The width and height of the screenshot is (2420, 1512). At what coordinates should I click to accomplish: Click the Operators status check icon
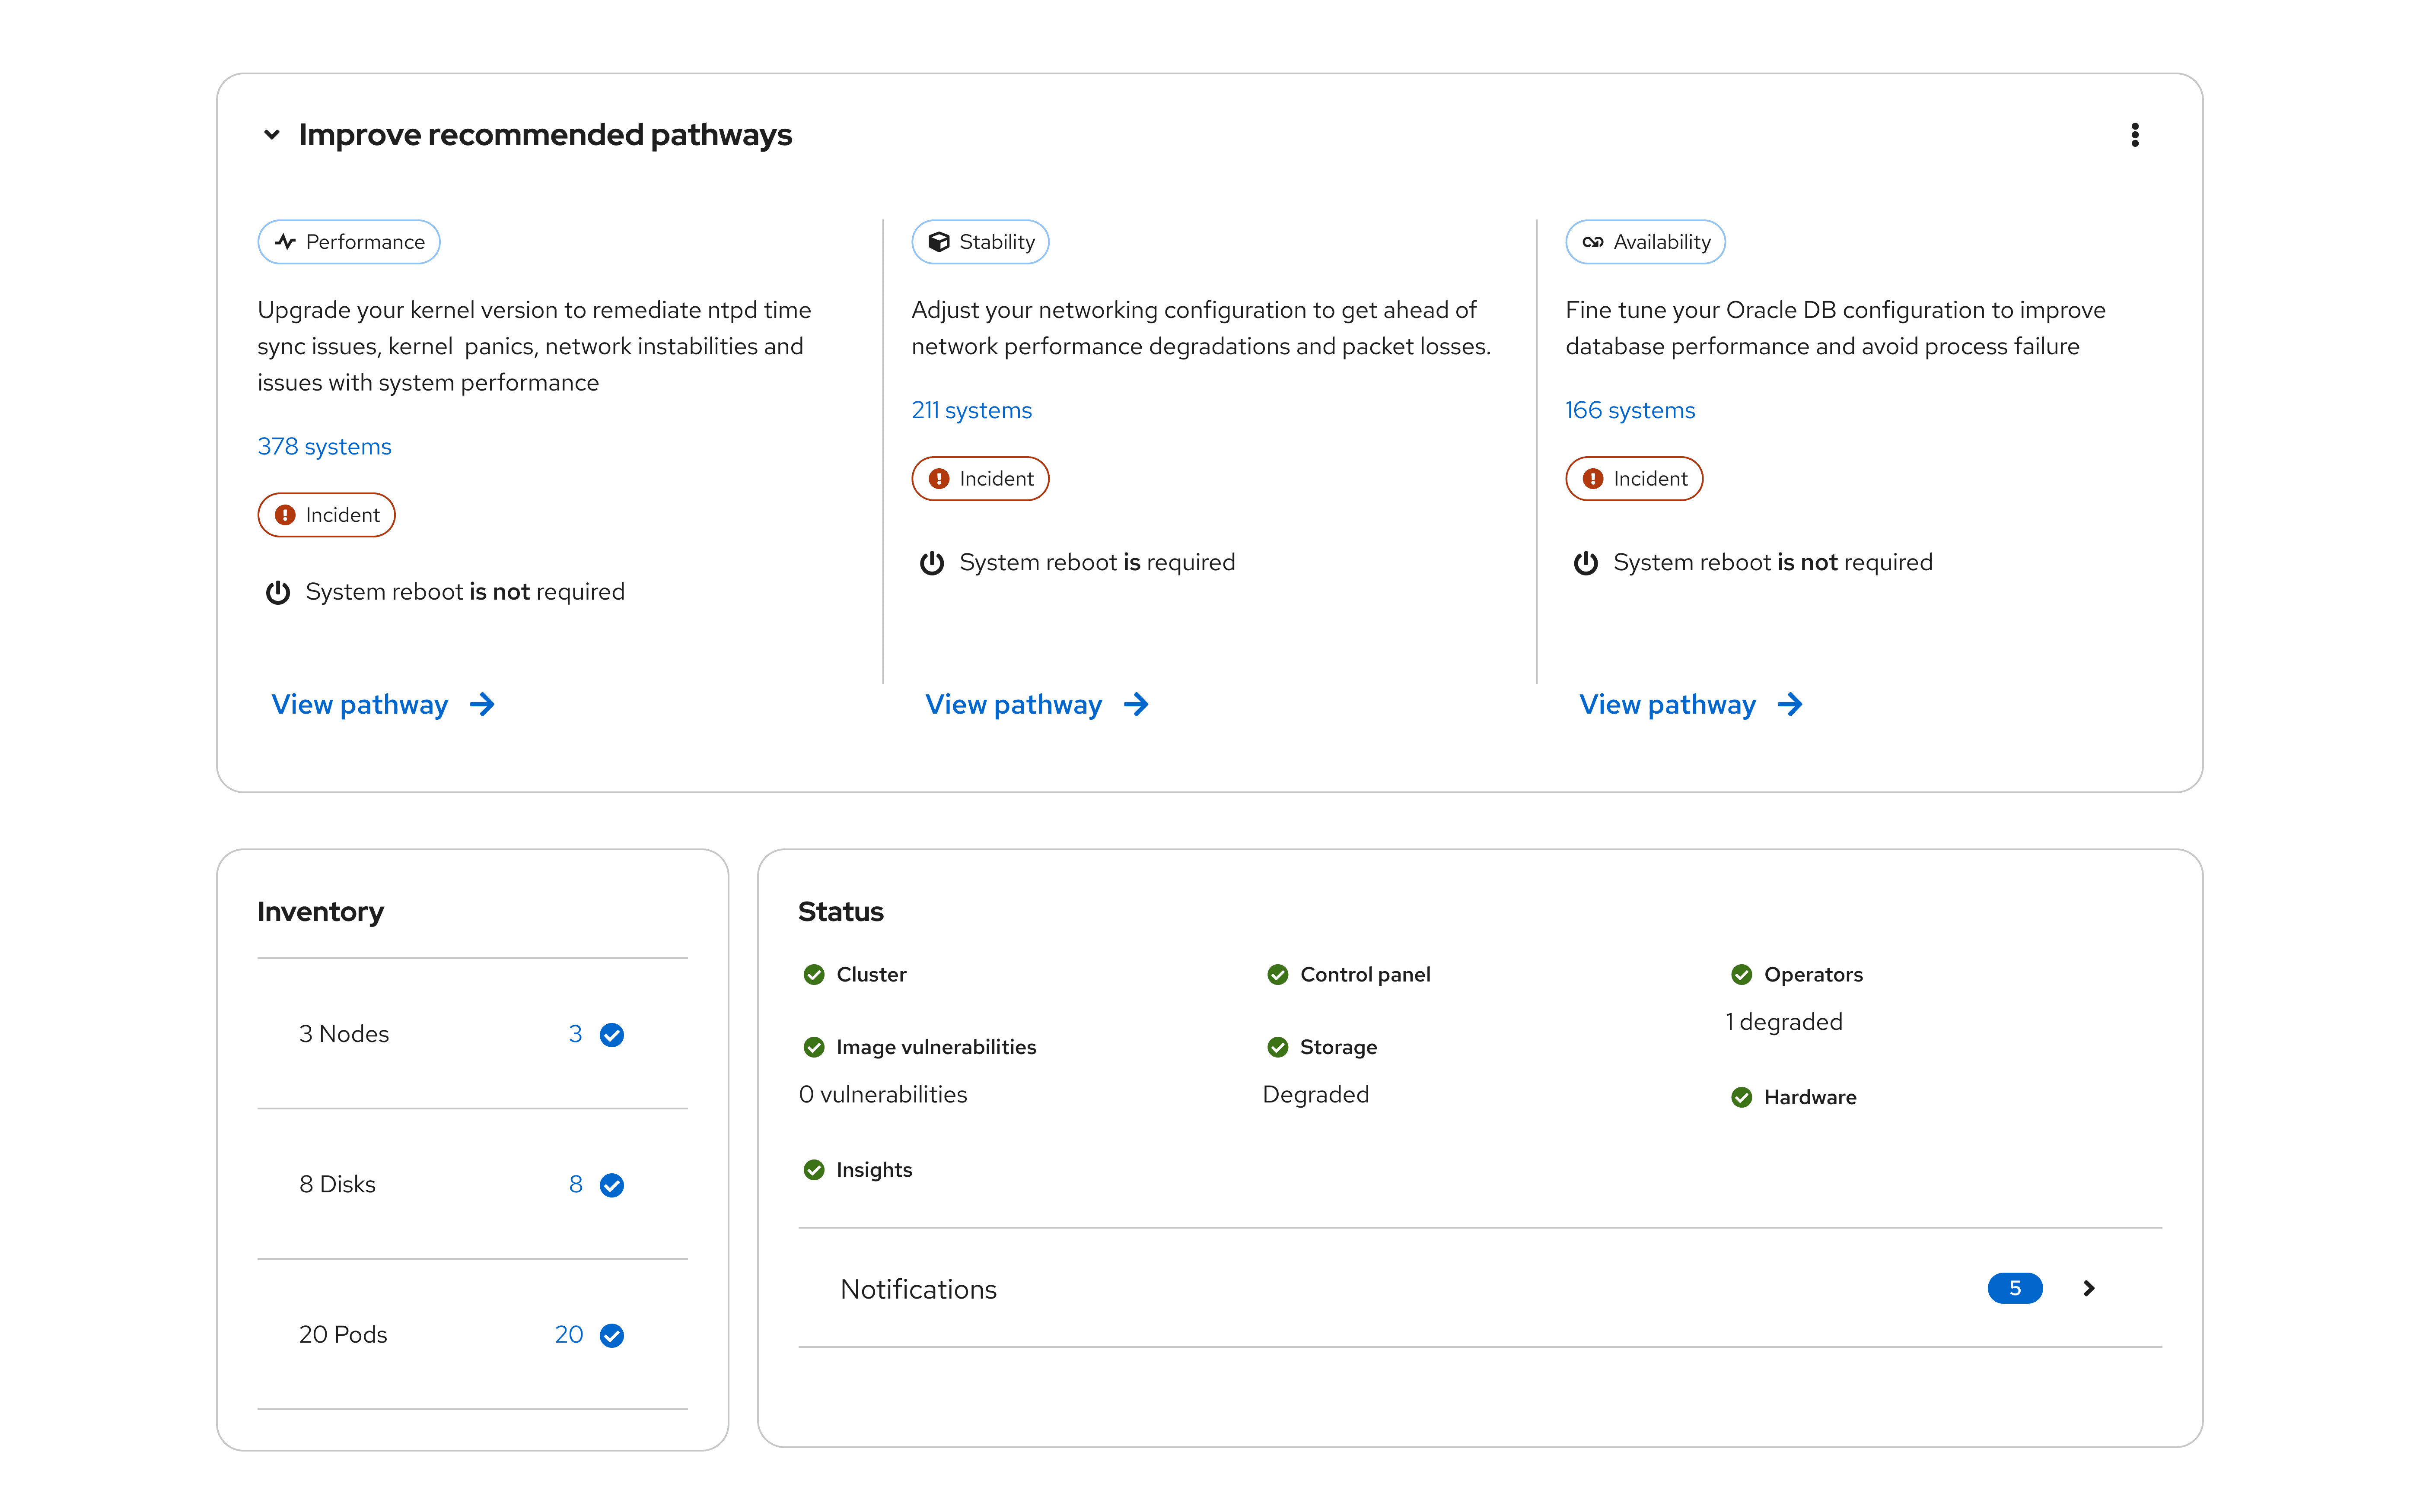(x=1741, y=975)
